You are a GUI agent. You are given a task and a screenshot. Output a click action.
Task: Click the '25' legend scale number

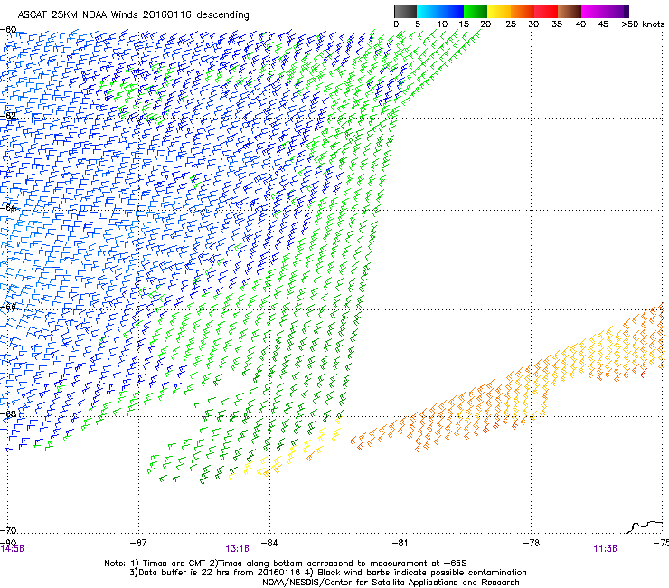click(511, 24)
